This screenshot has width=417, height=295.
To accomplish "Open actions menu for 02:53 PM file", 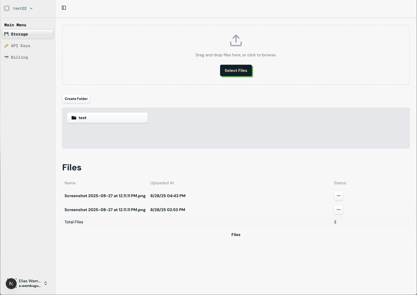I will coord(338,210).
